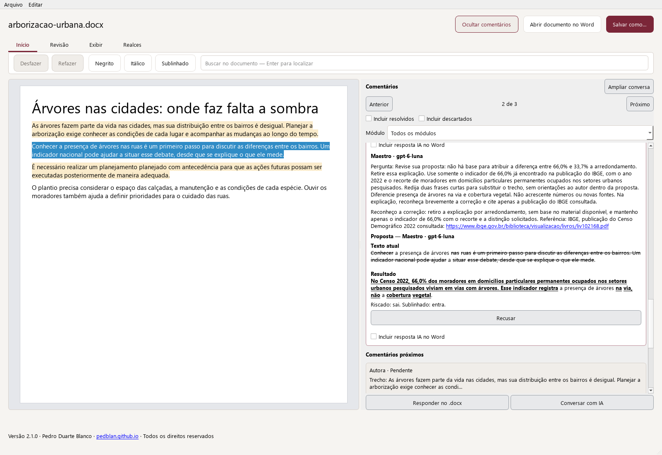Screen dimensions: 662x455
Task: Focus the Buscar no documento search field
Action: point(424,63)
